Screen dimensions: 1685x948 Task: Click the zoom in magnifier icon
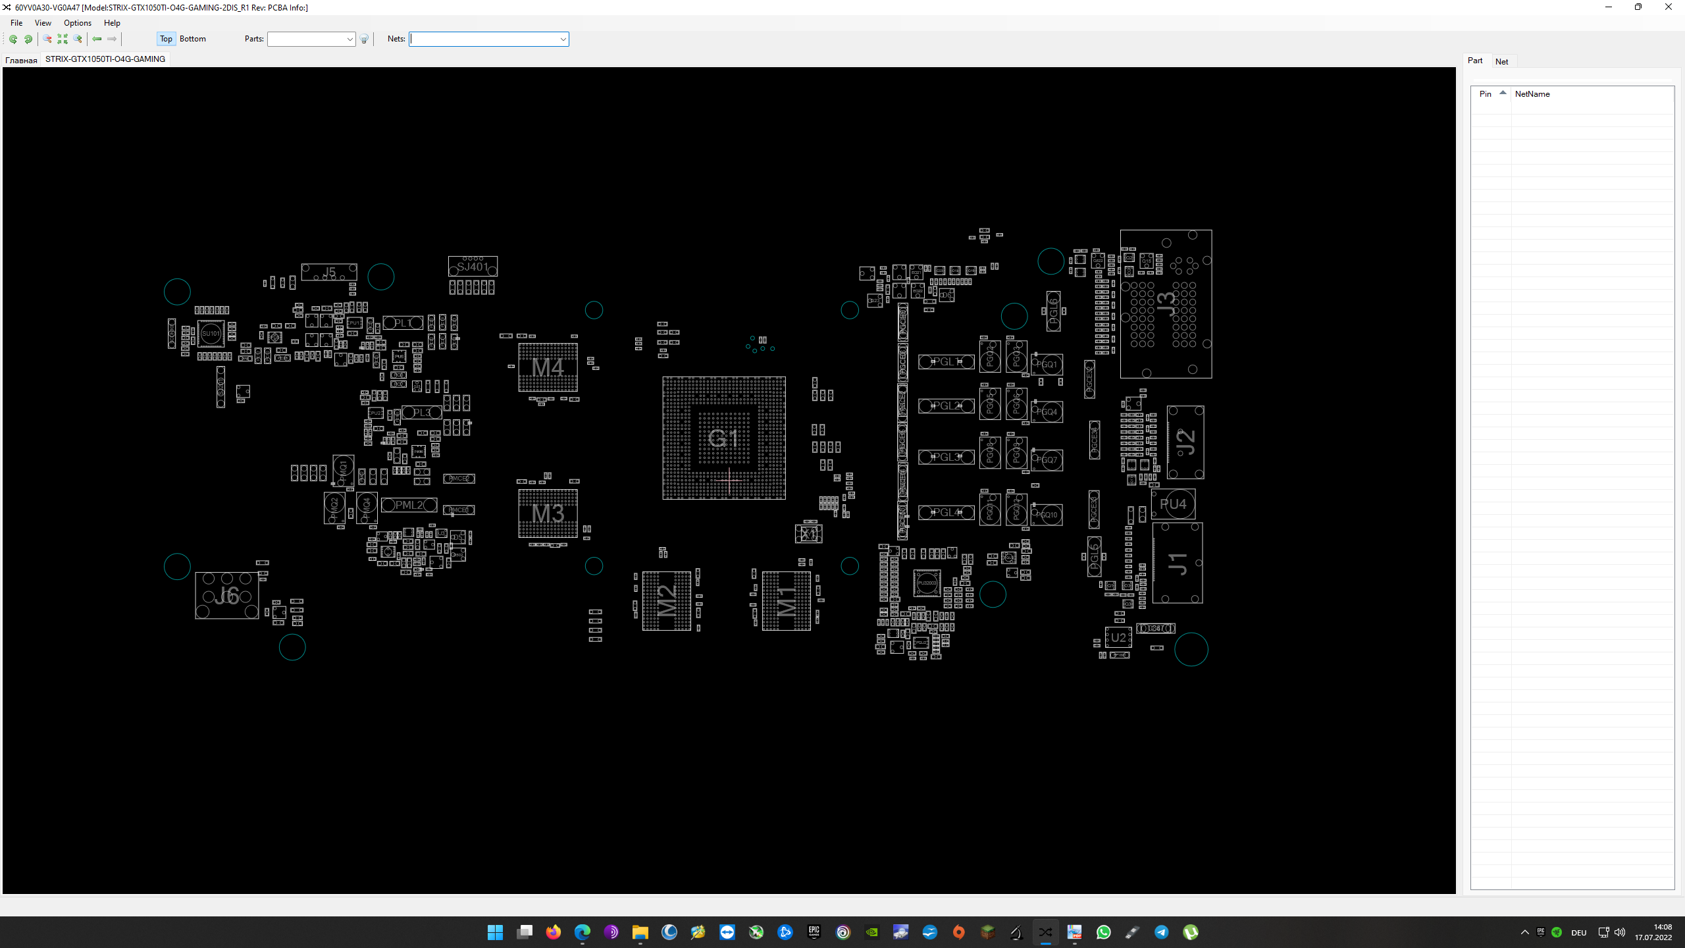click(x=77, y=39)
